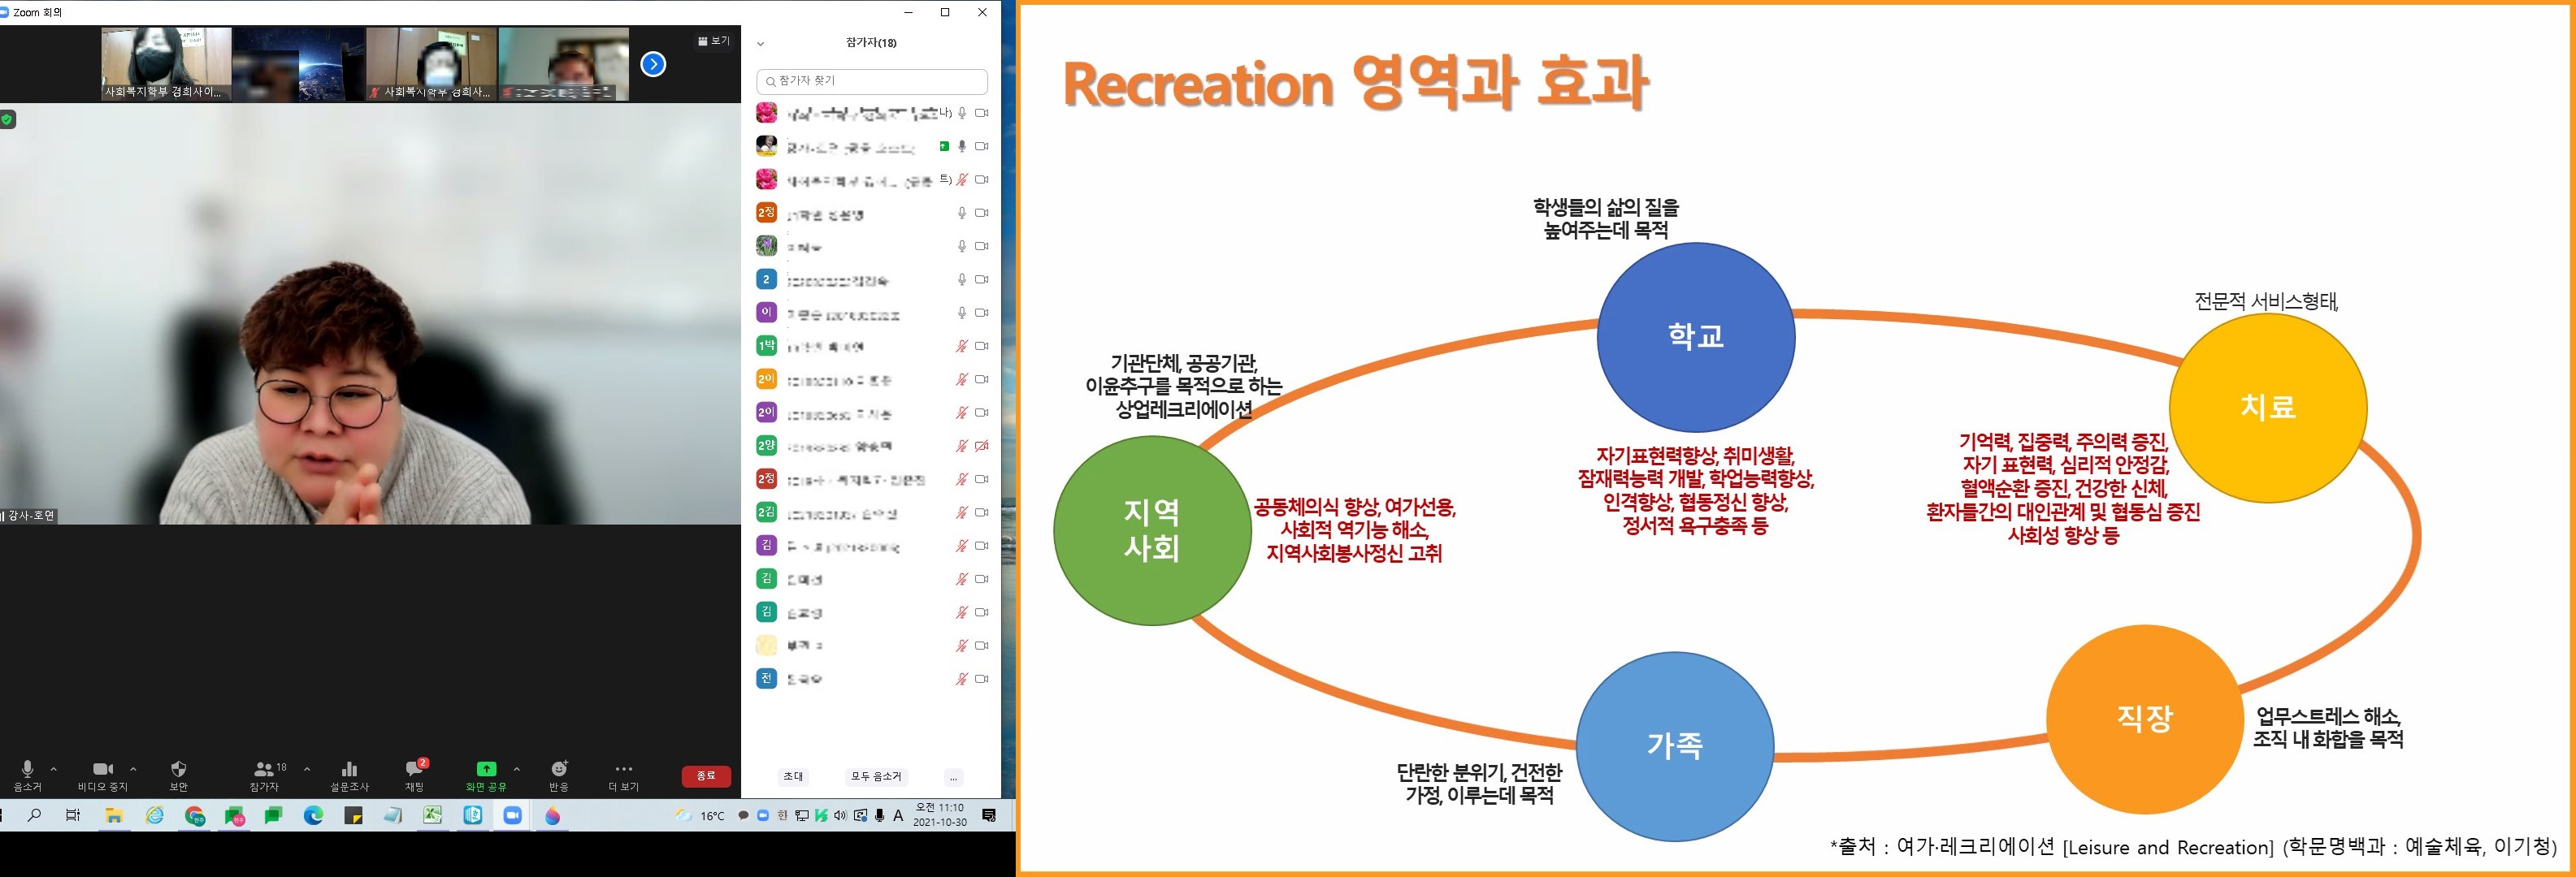
Task: Open Excel from the Windows taskbar
Action: click(x=432, y=816)
